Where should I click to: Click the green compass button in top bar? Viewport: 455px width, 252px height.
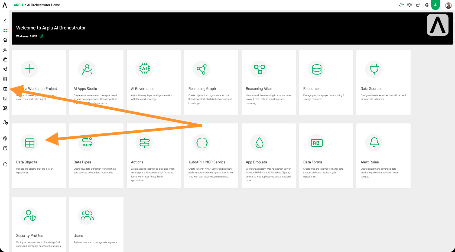pos(435,5)
